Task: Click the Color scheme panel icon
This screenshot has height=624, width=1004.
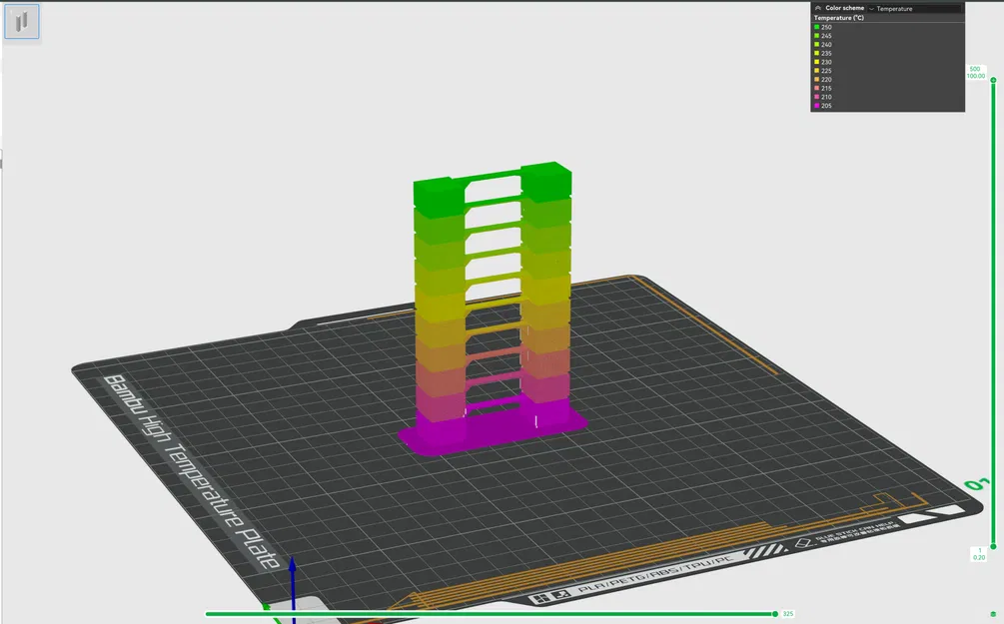Action: (x=817, y=8)
